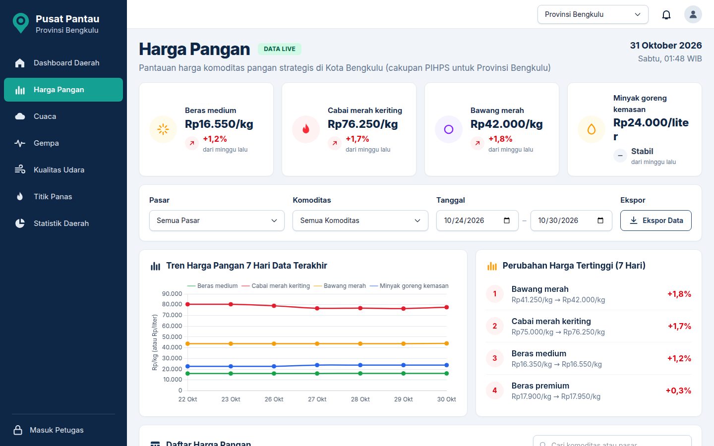Image resolution: width=714 pixels, height=446 pixels.
Task: Toggle Cabai merah keriting series in legend
Action: click(276, 286)
